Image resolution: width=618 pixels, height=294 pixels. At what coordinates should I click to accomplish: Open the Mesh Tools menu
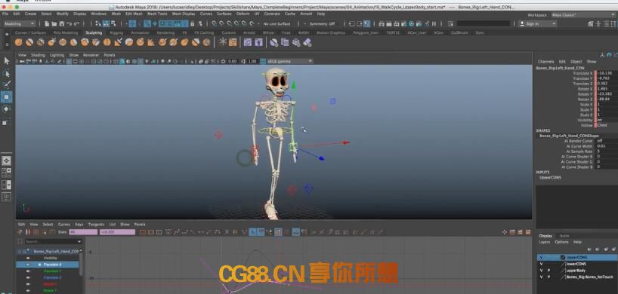coord(157,14)
